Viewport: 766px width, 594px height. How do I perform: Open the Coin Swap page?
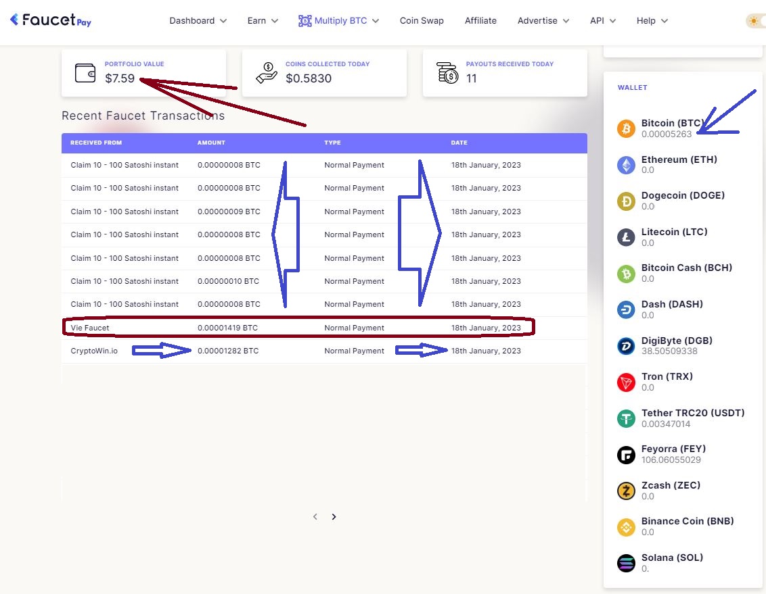(x=422, y=20)
